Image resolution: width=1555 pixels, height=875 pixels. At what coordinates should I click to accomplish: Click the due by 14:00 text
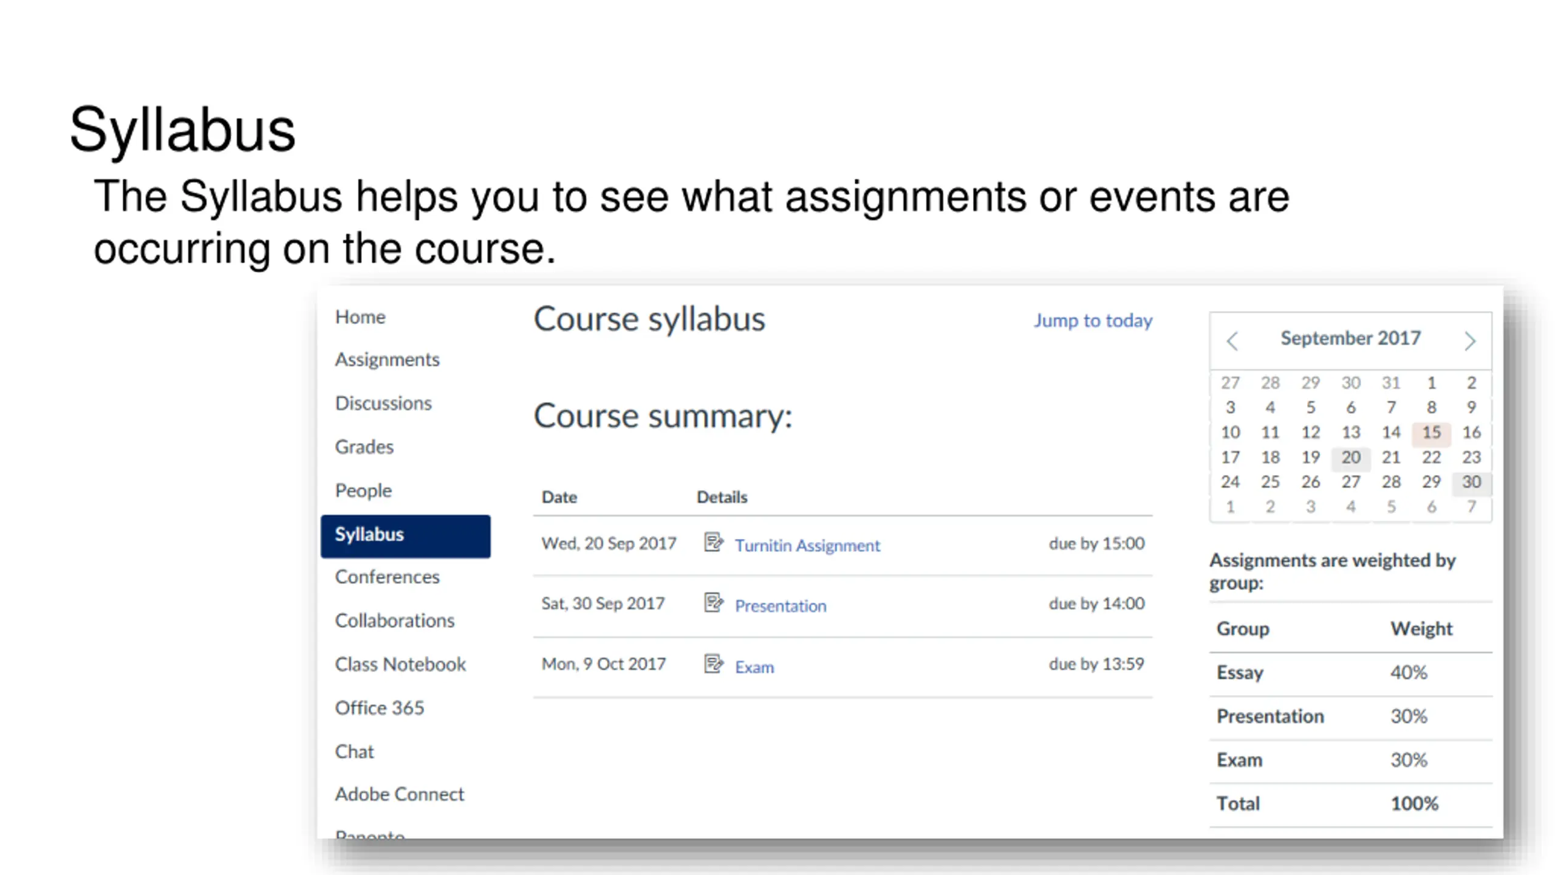point(1096,603)
